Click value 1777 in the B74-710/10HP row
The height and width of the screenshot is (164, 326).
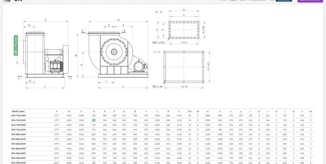coord(57,115)
